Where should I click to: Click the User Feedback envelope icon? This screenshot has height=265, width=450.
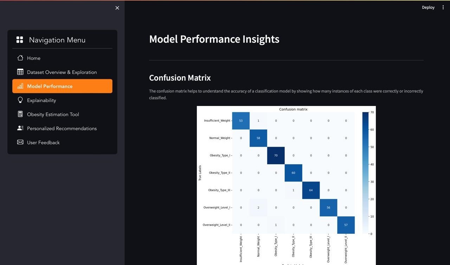point(20,142)
